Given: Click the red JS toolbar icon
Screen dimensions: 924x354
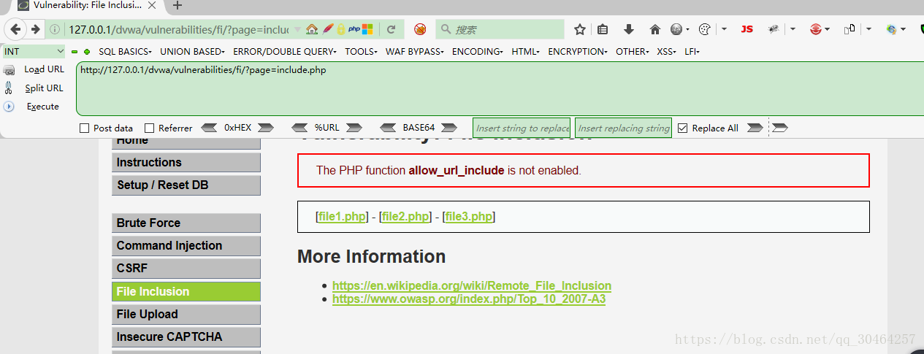Looking at the screenshot, I should [x=747, y=29].
